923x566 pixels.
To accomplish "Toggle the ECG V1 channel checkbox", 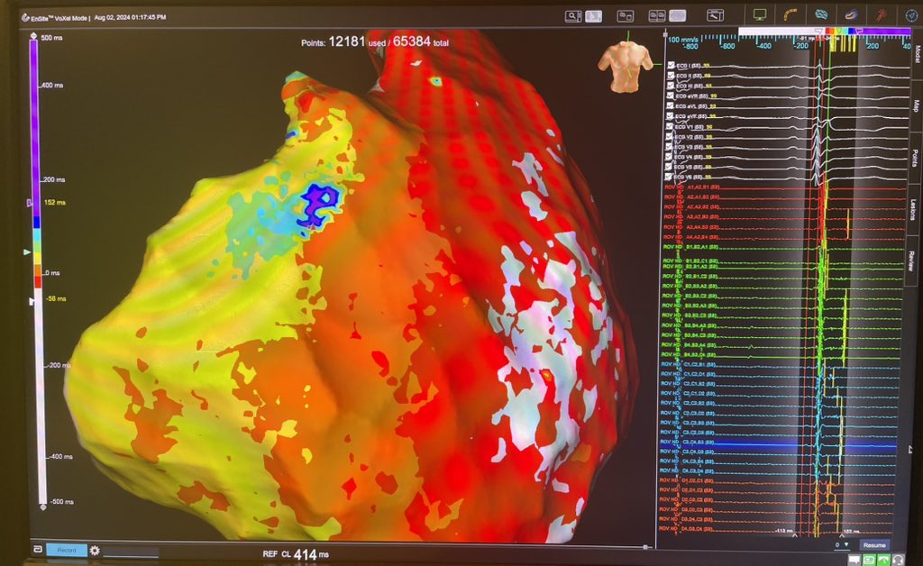I will [x=670, y=126].
